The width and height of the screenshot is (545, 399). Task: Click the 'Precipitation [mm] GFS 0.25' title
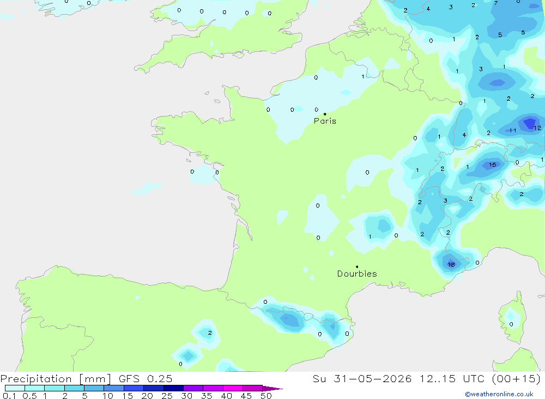pyautogui.click(x=86, y=378)
